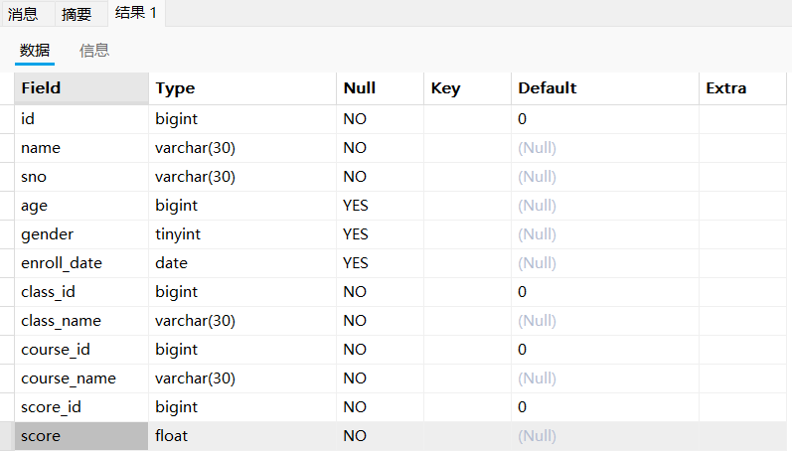
Task: Open the 摘要 tab
Action: 77,14
